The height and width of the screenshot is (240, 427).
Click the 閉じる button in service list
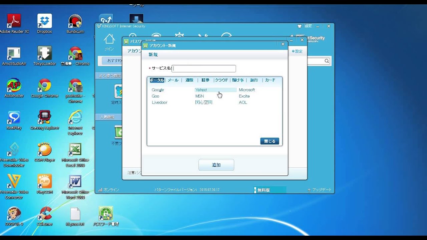(x=270, y=141)
